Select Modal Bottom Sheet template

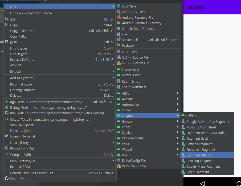tap(207, 127)
